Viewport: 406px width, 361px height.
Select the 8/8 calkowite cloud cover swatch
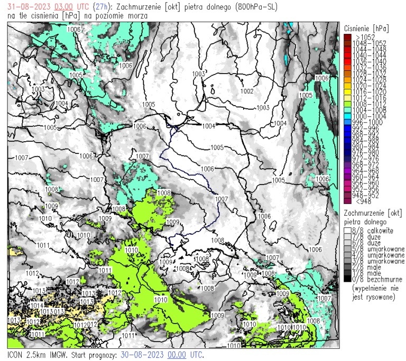coord(347,231)
